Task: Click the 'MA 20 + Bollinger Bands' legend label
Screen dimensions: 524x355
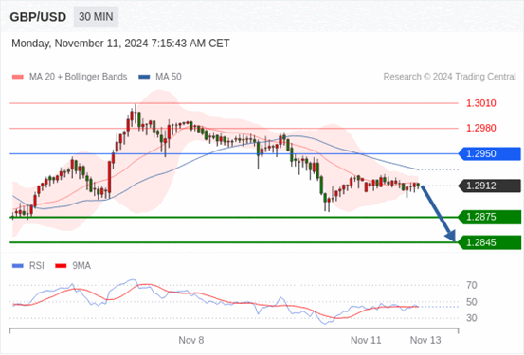Action: click(79, 77)
